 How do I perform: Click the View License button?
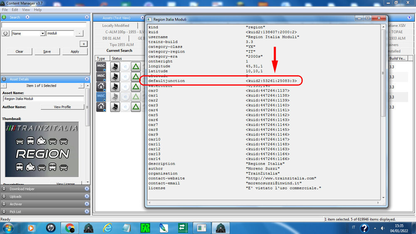tap(66, 184)
